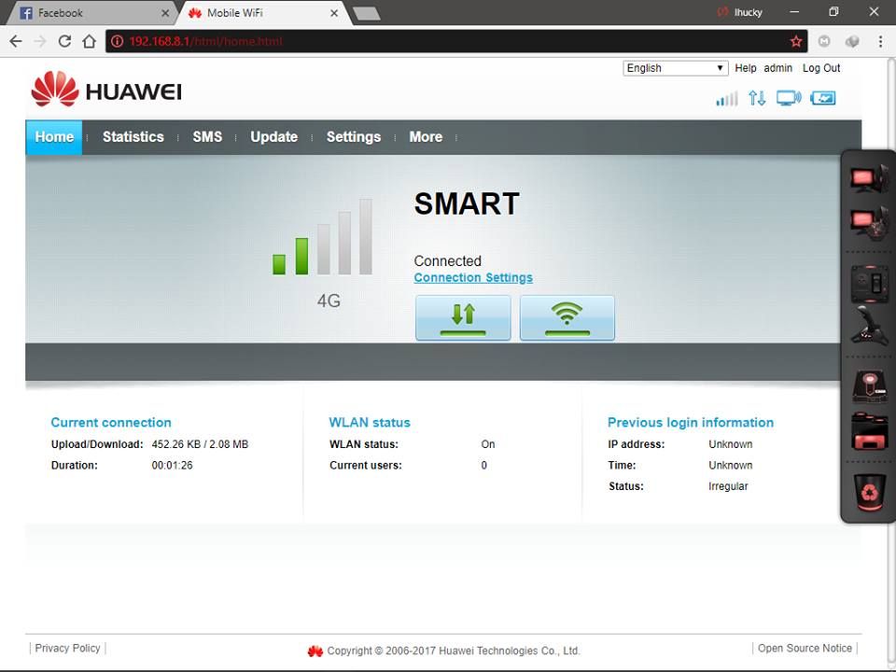Close the Mobile WiFi tab
This screenshot has height=672, width=896.
click(334, 13)
